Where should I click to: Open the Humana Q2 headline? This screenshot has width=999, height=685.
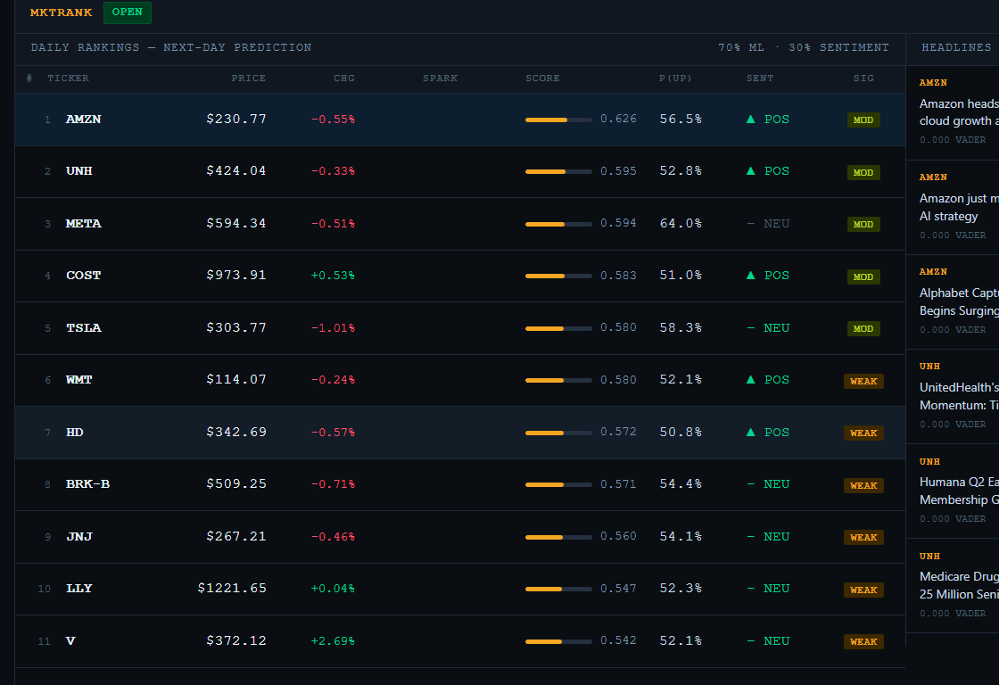[x=959, y=491]
